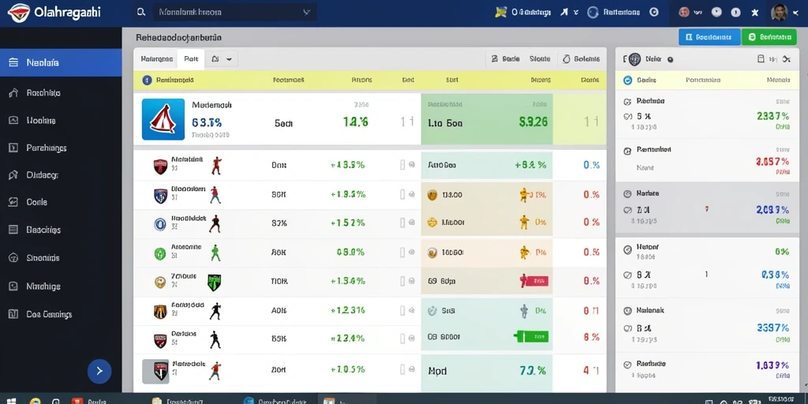Viewport: 808px width, 404px height.
Task: Click the blue button above the right panel
Action: pos(709,37)
